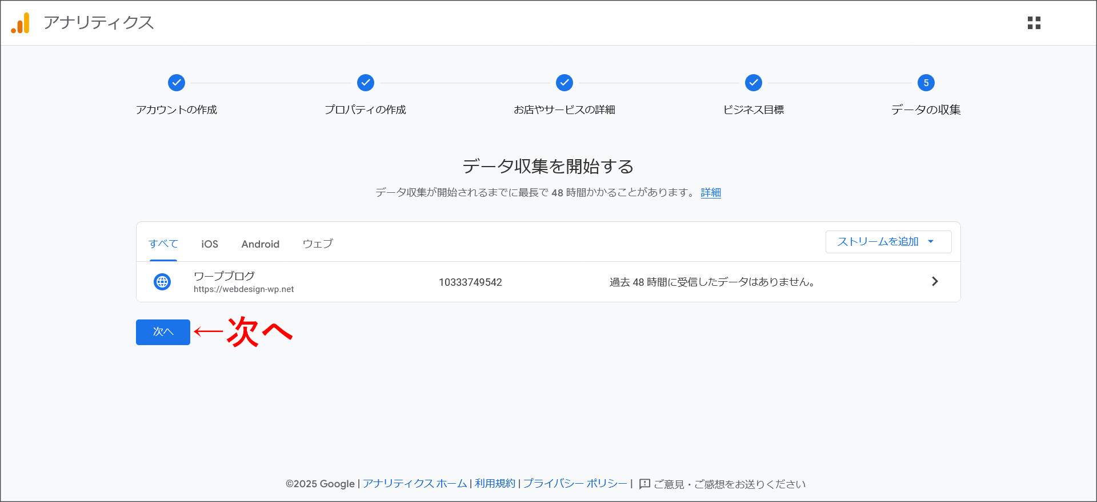Switch to the Android tab
Image resolution: width=1097 pixels, height=502 pixels.
[261, 244]
